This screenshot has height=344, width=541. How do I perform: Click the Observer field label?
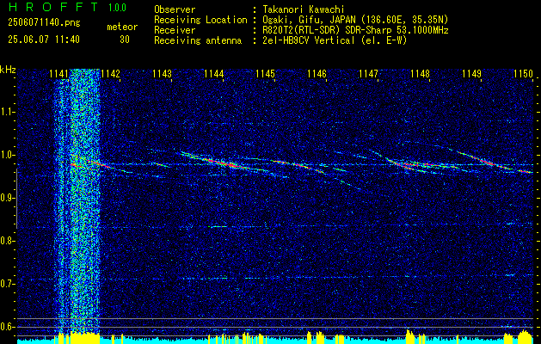(175, 9)
